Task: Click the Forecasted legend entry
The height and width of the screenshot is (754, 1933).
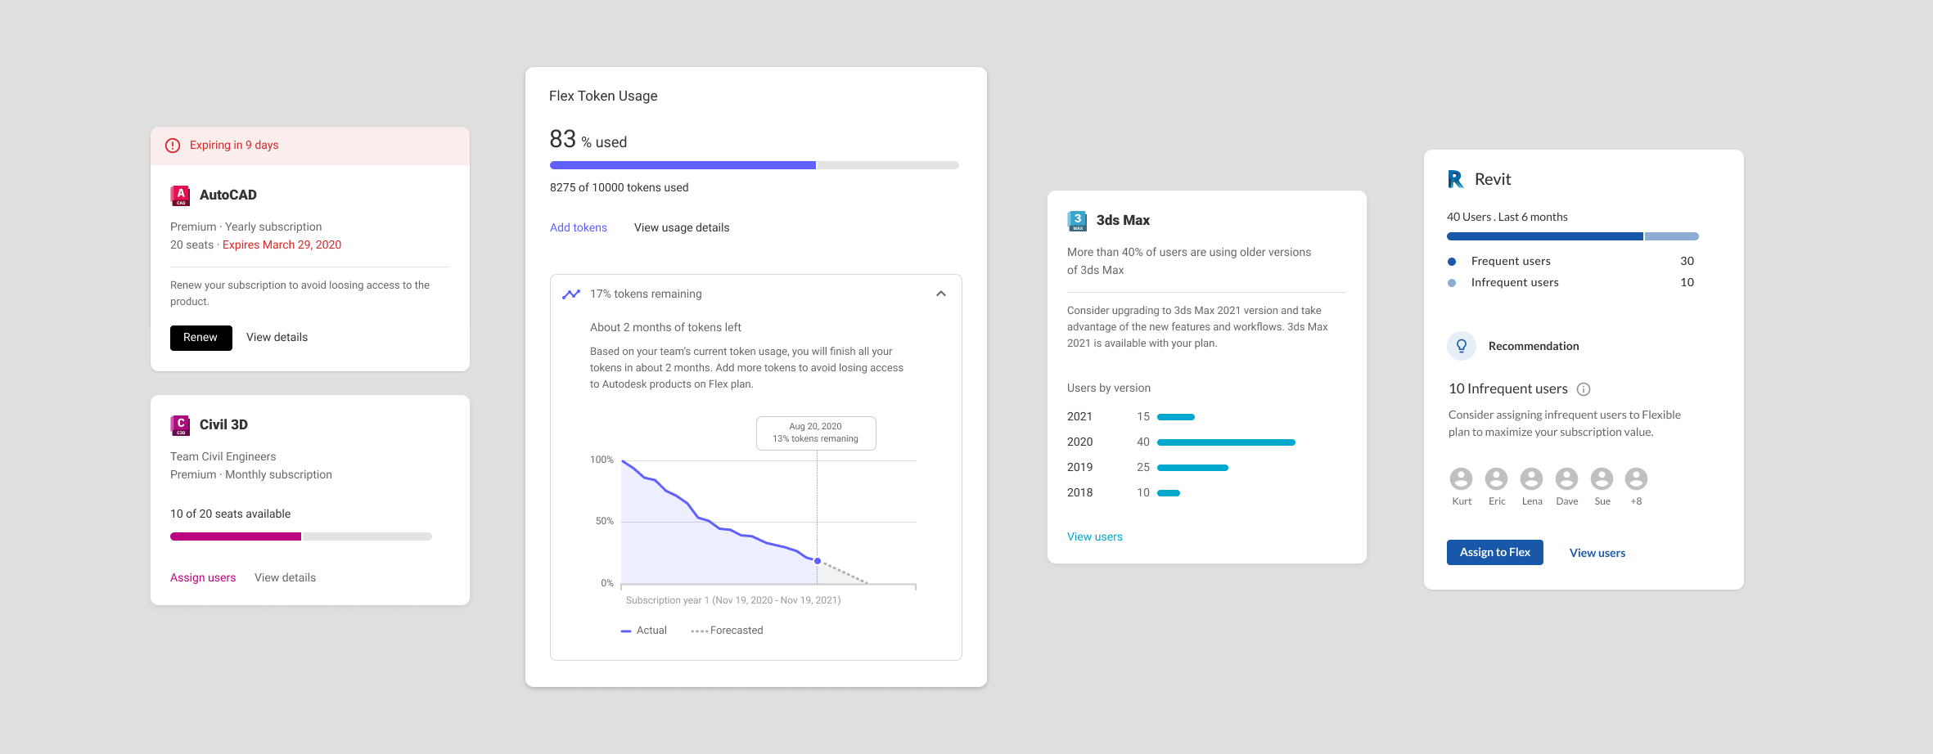Action: tap(727, 631)
